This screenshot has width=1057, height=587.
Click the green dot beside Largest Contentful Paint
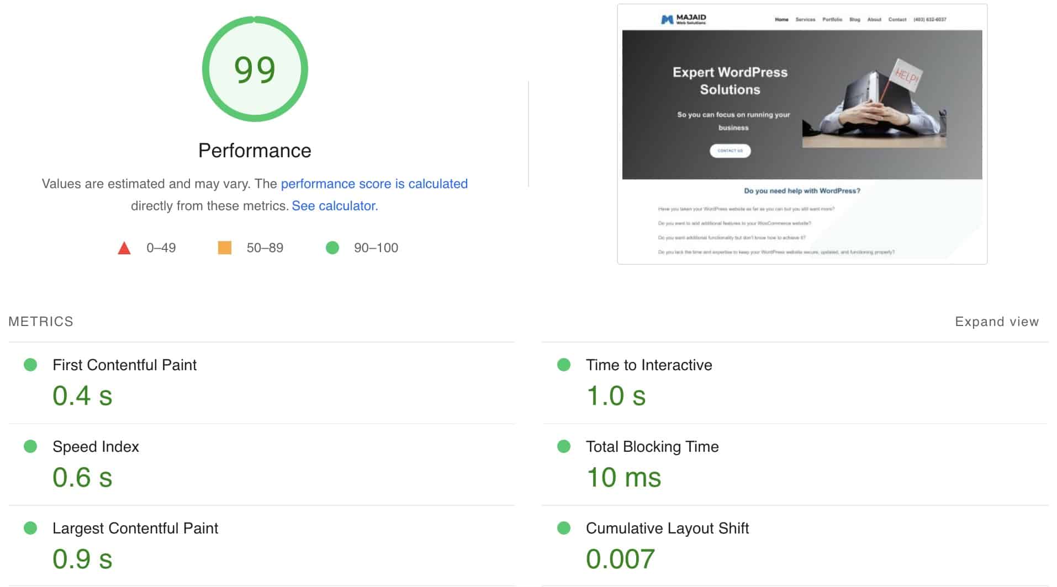point(30,528)
